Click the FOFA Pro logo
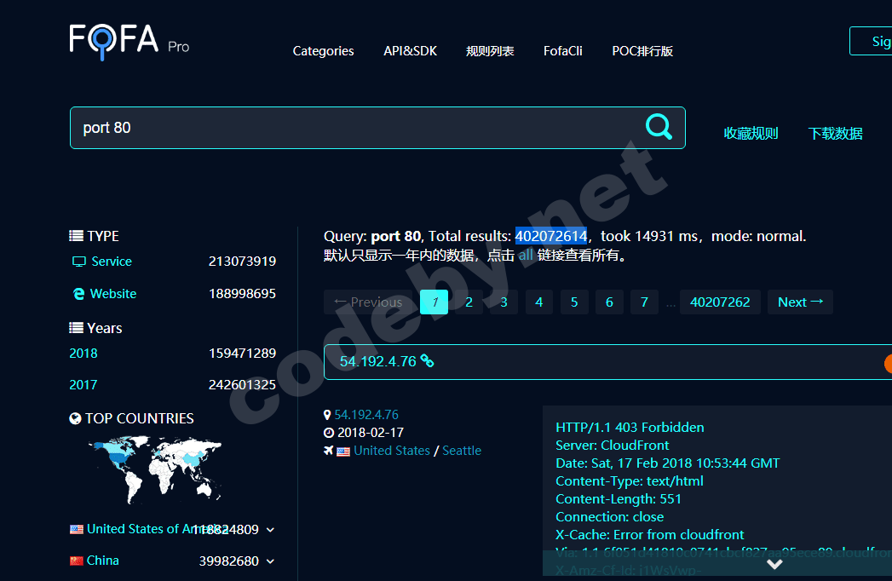 coord(129,42)
